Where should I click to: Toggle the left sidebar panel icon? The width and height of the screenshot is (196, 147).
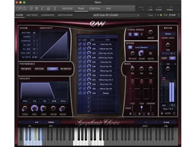coord(43,8)
